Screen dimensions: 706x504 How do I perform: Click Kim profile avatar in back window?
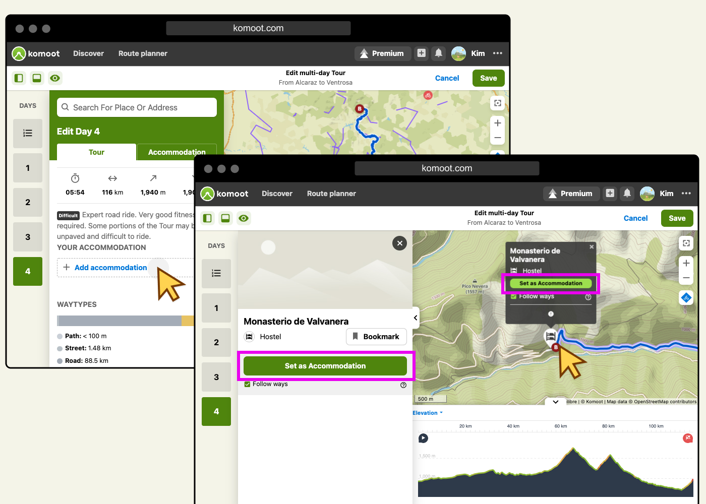[458, 53]
